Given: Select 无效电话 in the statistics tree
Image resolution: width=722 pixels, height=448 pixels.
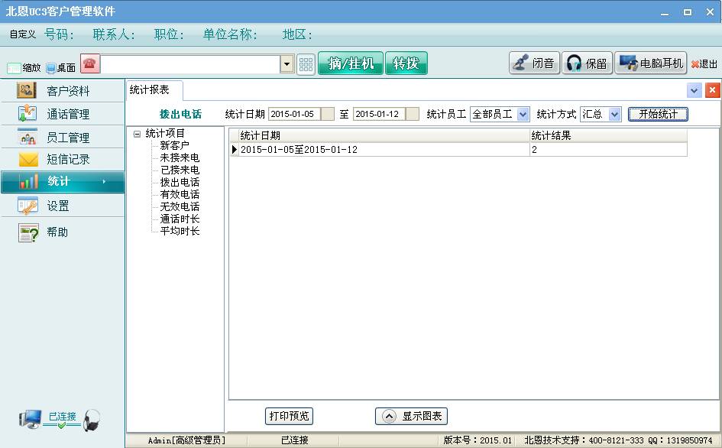Looking at the screenshot, I should pos(180,206).
